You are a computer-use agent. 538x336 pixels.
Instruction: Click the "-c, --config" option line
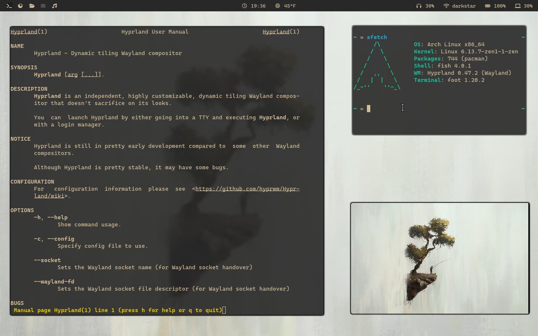pyautogui.click(x=54, y=239)
